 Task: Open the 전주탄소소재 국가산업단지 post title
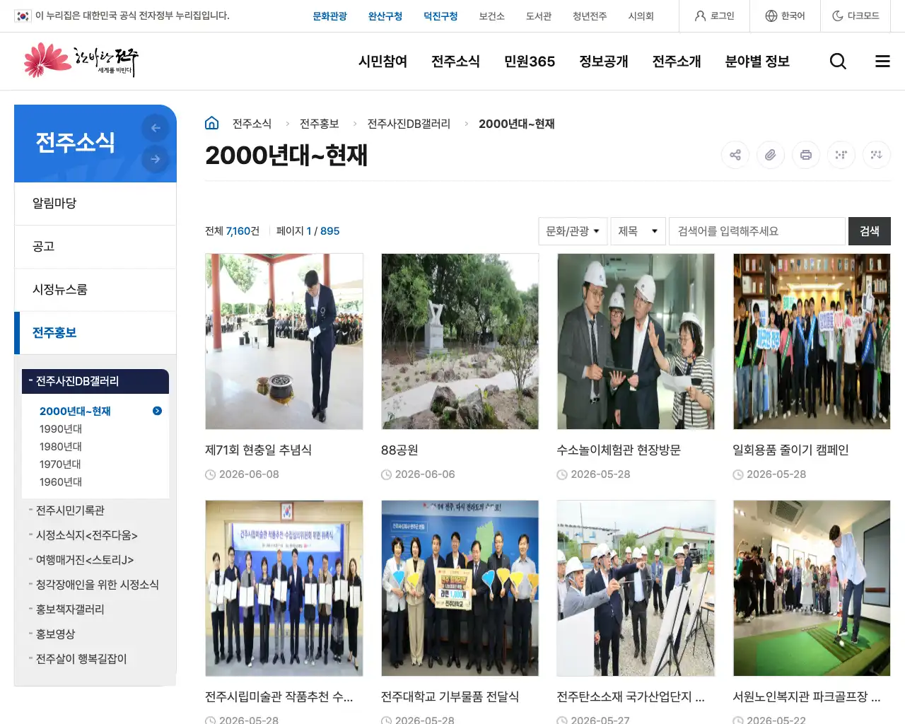pos(631,697)
